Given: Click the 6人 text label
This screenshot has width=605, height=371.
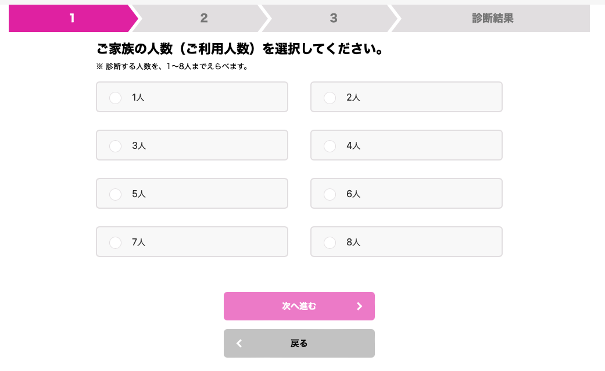Looking at the screenshot, I should [x=353, y=194].
